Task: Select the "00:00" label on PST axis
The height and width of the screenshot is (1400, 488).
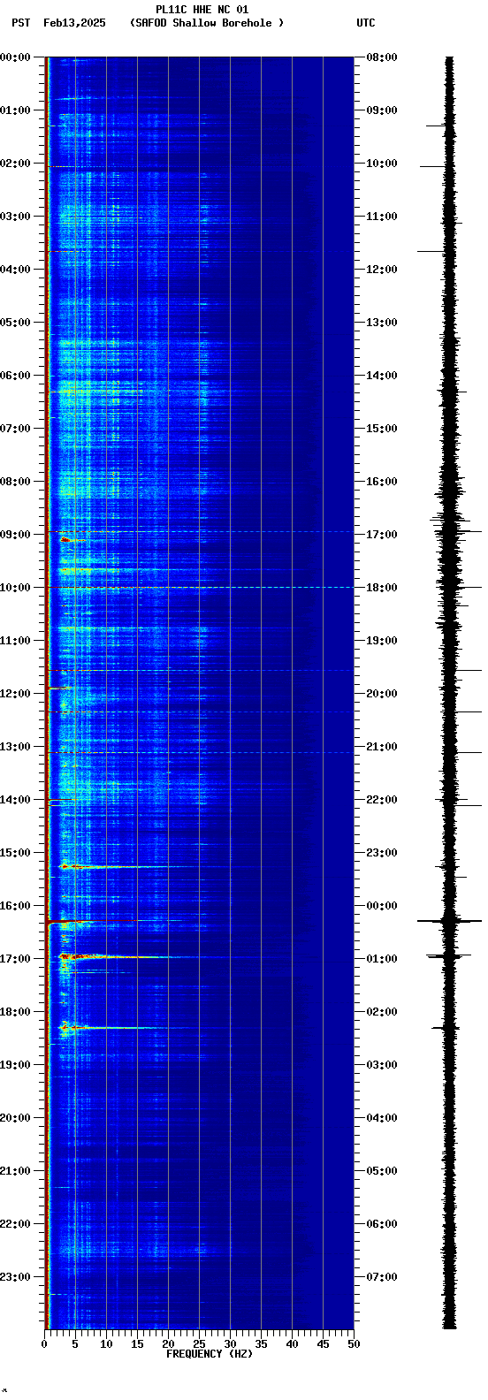Action: pos(15,57)
